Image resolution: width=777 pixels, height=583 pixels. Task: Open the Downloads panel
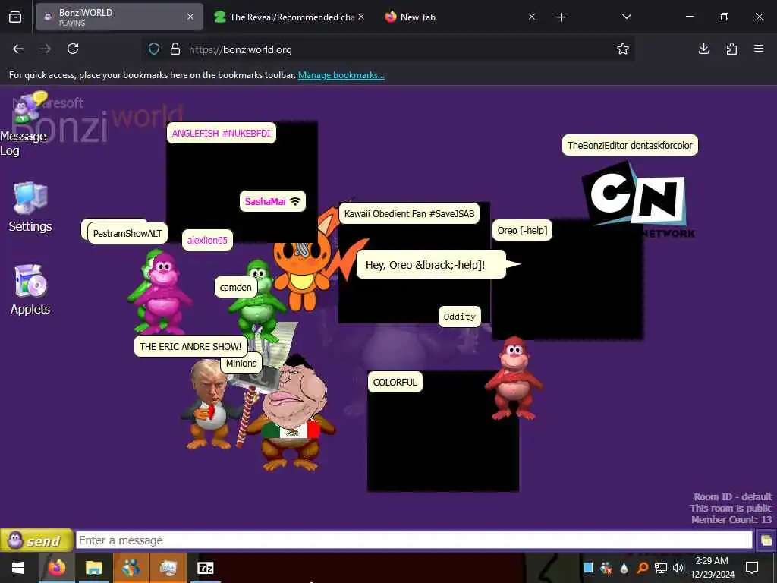pos(703,49)
